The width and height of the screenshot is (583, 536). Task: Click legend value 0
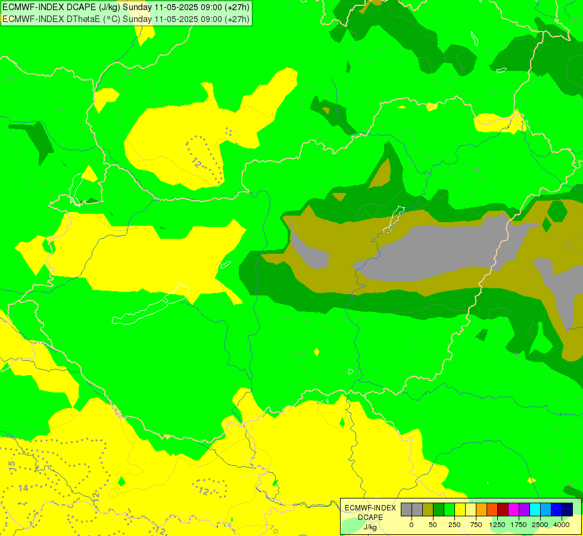411,525
